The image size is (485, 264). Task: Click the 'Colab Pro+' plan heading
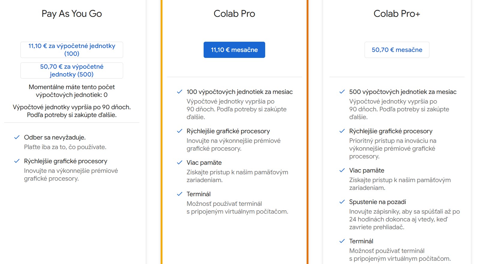pyautogui.click(x=397, y=14)
